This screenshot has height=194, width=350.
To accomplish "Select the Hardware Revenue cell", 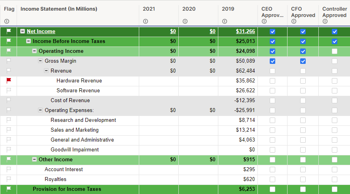I will pyautogui.click(x=78, y=80).
